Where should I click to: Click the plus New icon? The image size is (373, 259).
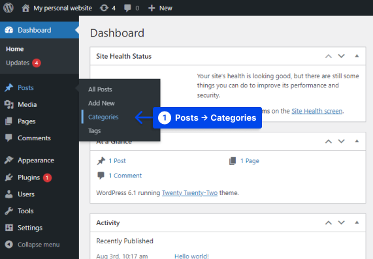(x=152, y=8)
